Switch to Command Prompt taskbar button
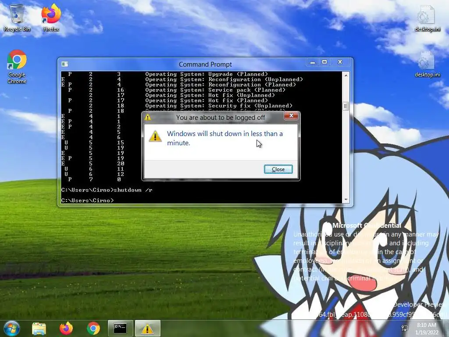This screenshot has width=449, height=337. pyautogui.click(x=120, y=328)
